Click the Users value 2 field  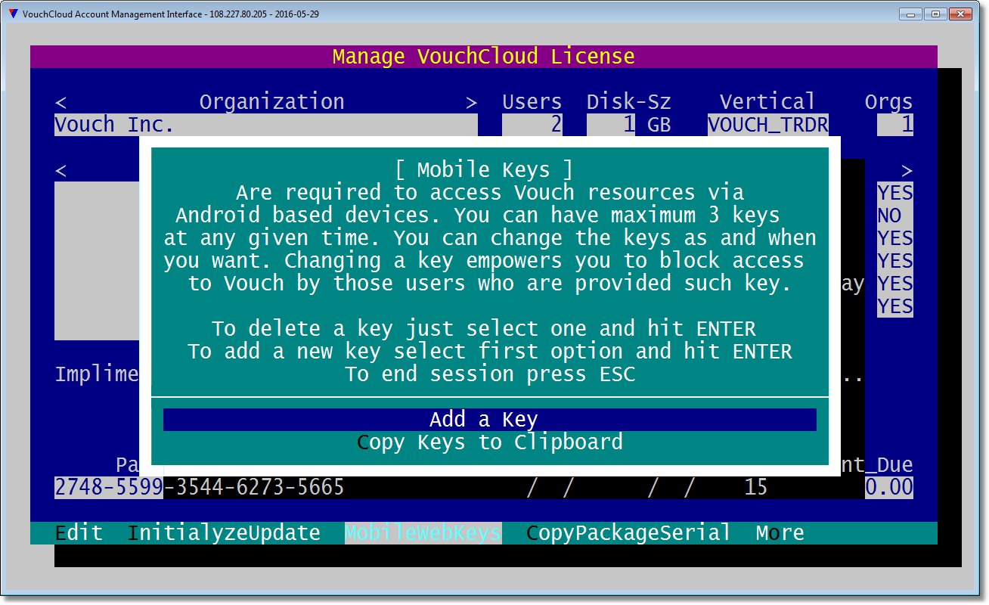(532, 125)
